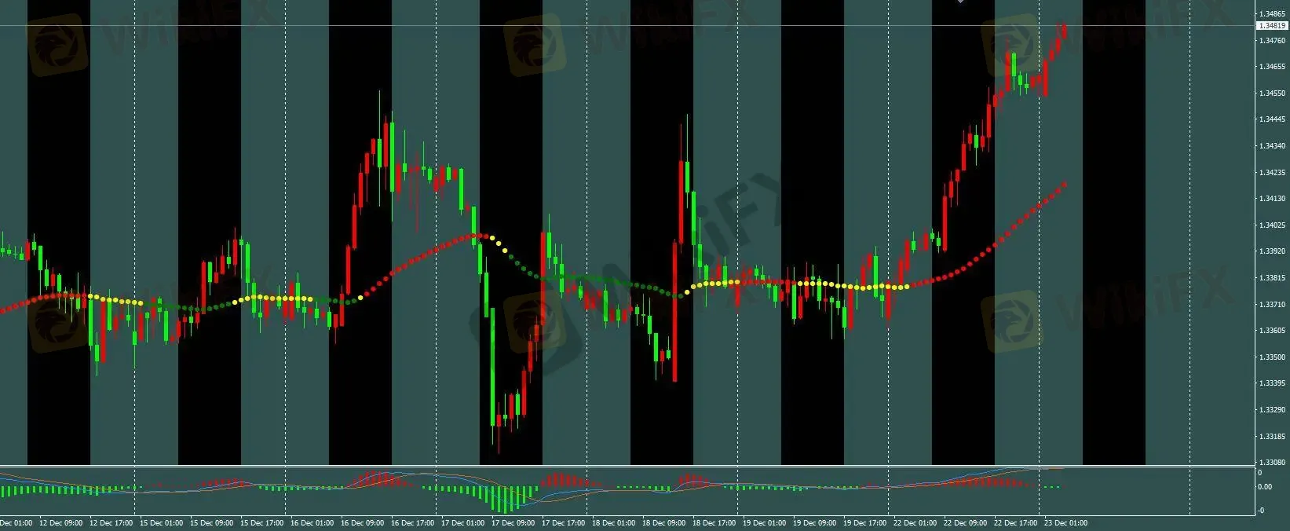Click the 1.33605 price axis value
Screen dimensions: 1290x531
1271,331
